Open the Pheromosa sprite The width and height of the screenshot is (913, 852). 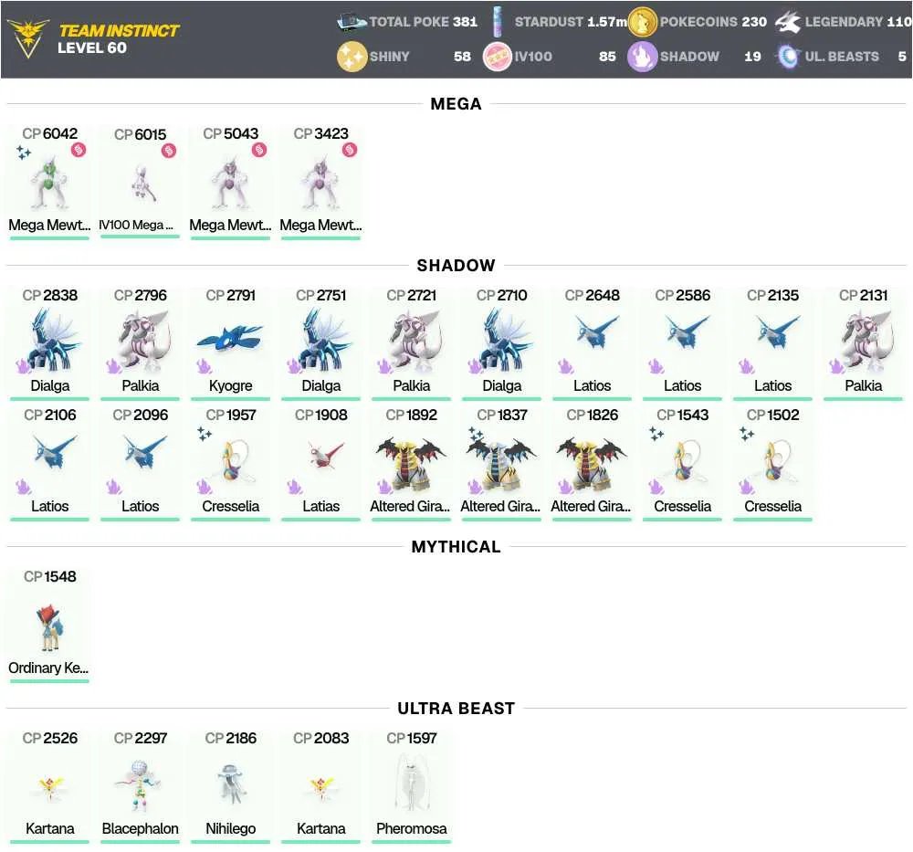tap(411, 782)
